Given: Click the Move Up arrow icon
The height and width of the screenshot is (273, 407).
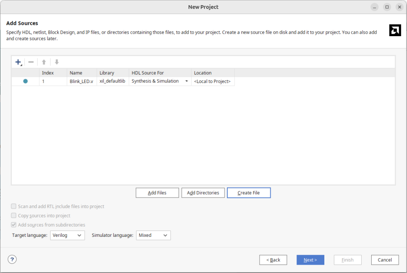Looking at the screenshot, I should 44,62.
